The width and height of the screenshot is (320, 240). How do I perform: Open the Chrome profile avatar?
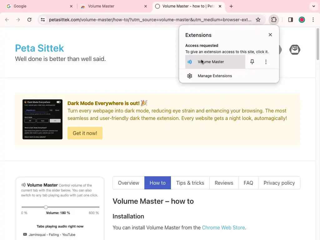[x=302, y=20]
